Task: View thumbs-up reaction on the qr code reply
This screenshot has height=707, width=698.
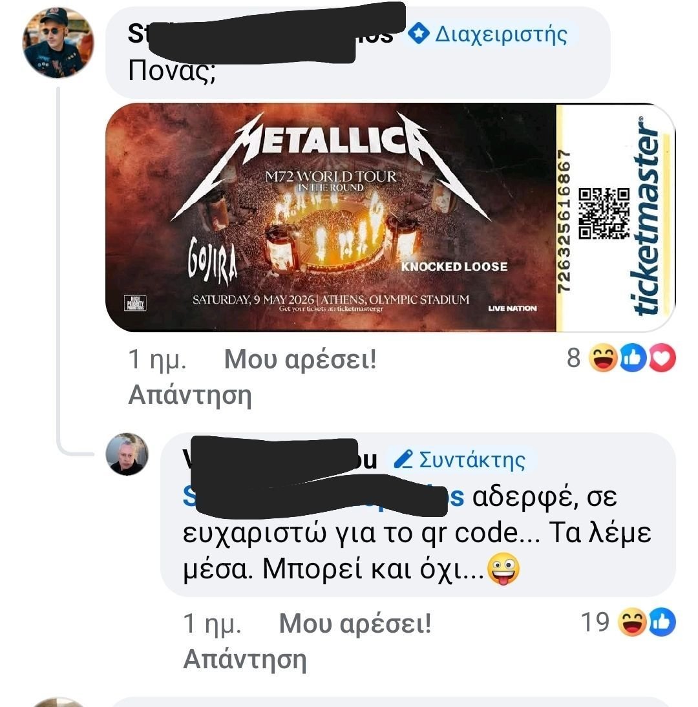Action: (x=662, y=622)
